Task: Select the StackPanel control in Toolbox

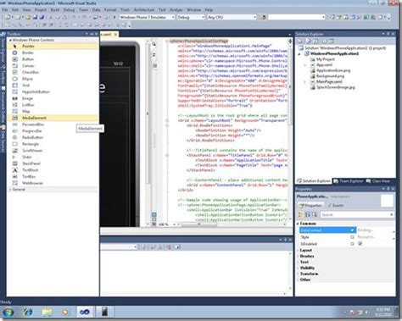Action: point(53,163)
